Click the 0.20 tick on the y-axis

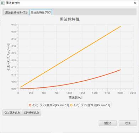click(14, 60)
